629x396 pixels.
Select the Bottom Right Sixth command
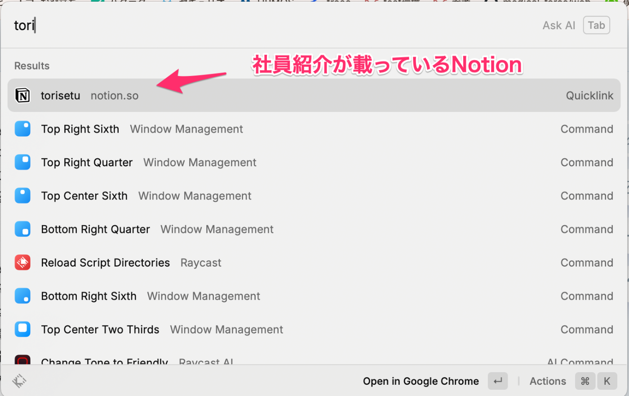(314, 296)
